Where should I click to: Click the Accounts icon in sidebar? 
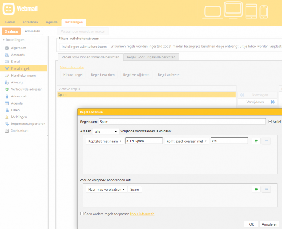(7, 55)
